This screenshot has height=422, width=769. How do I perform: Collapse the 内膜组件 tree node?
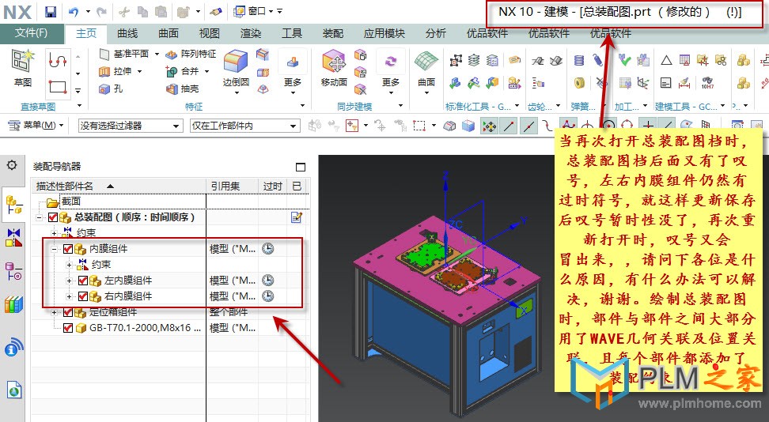point(54,249)
